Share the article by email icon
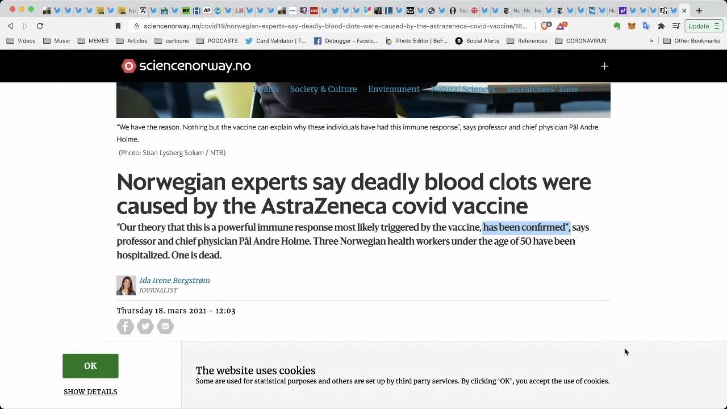This screenshot has height=409, width=727. coord(165,326)
